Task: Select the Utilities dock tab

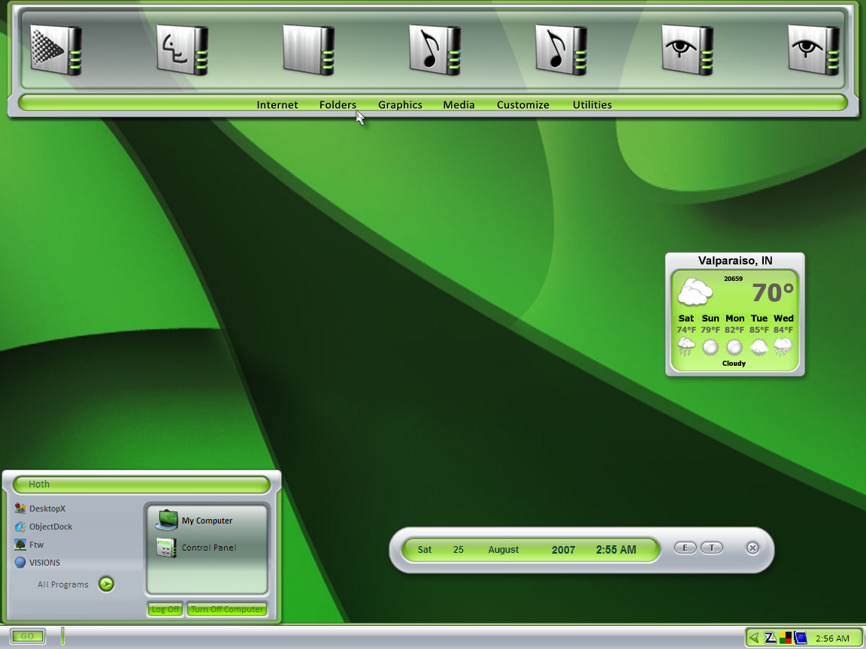Action: click(592, 105)
